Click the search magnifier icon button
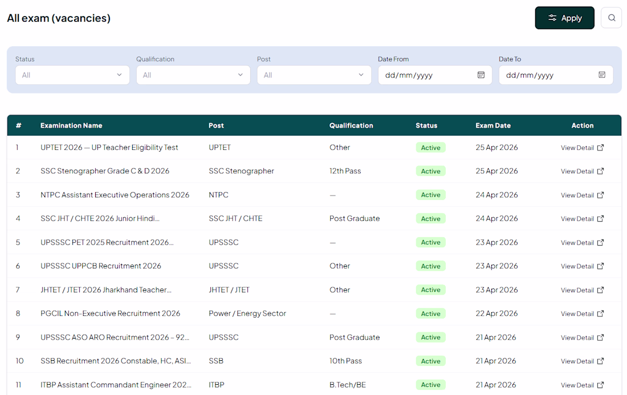Image resolution: width=627 pixels, height=395 pixels. pos(612,18)
